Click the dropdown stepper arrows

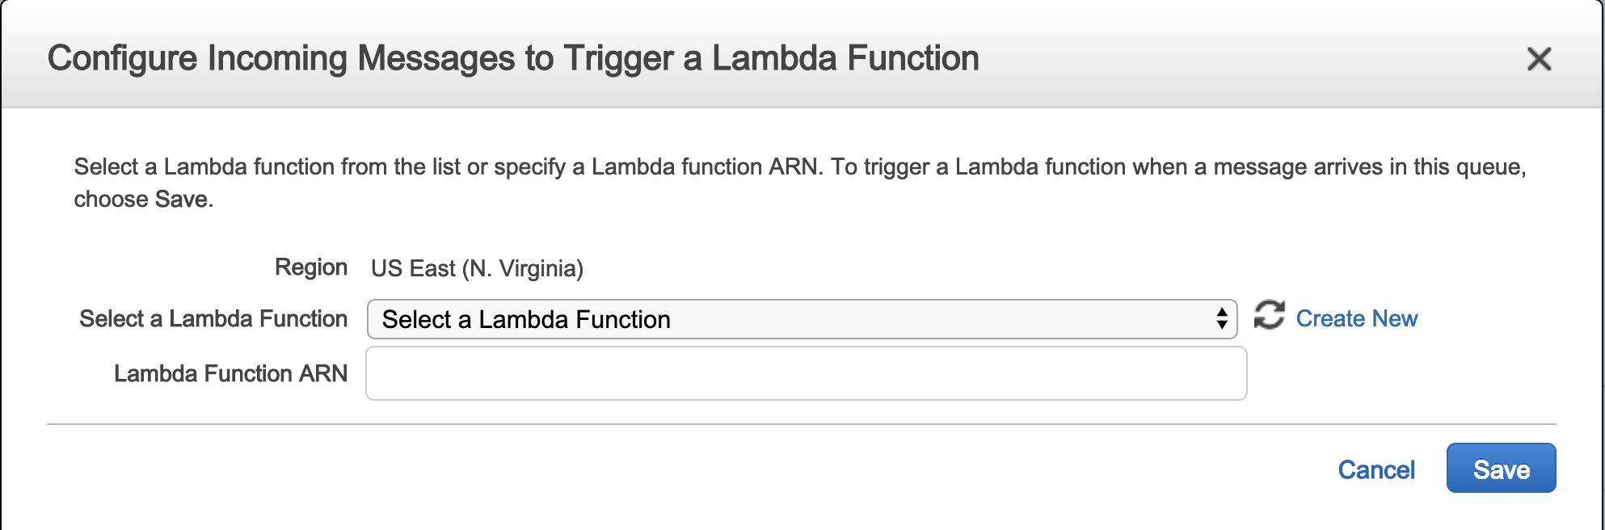1221,319
